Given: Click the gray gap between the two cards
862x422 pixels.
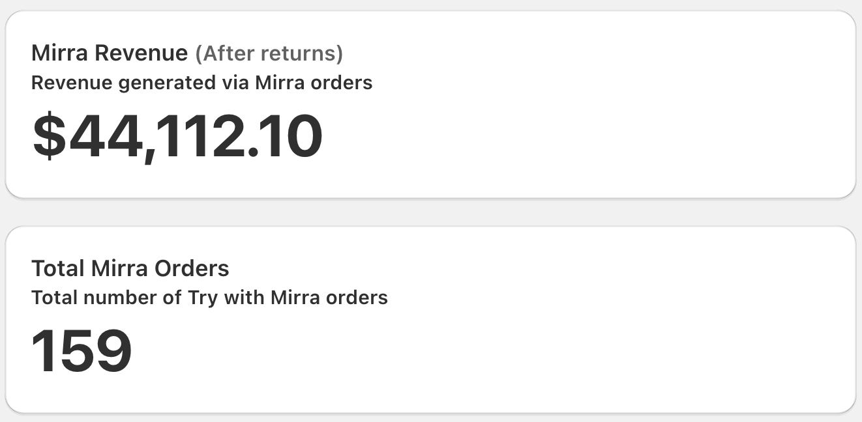Looking at the screenshot, I should (x=430, y=212).
